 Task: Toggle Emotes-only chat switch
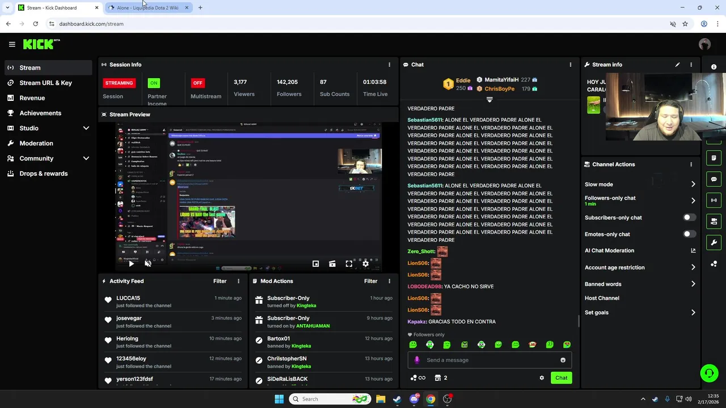point(689,234)
